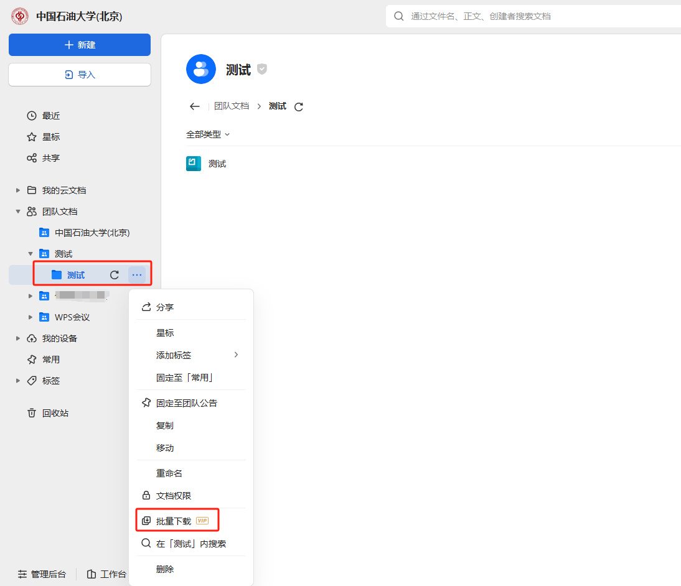Click 团队文档 breadcrumb link
This screenshot has height=586, width=681.
[x=232, y=106]
